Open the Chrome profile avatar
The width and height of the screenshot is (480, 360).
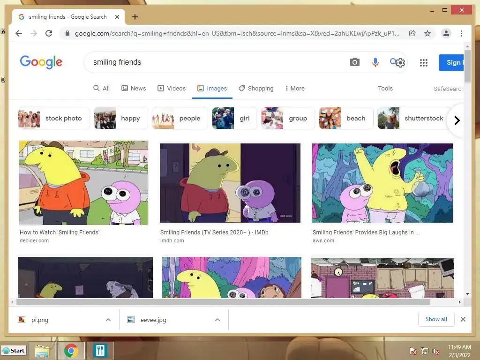(x=446, y=33)
